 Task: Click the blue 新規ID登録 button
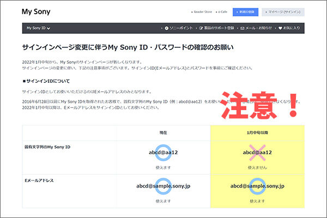coord(245,12)
